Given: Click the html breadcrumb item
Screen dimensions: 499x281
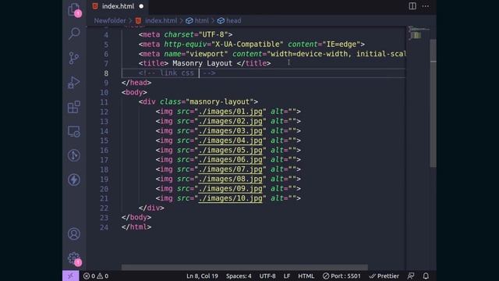Looking at the screenshot, I should pos(202,21).
